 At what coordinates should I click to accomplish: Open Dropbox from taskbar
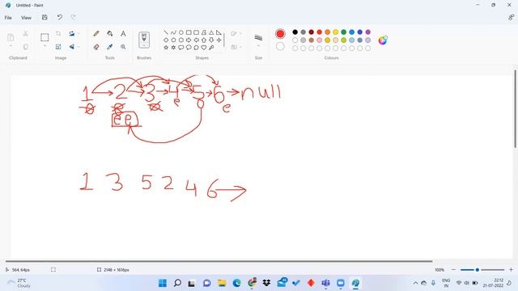tap(266, 283)
